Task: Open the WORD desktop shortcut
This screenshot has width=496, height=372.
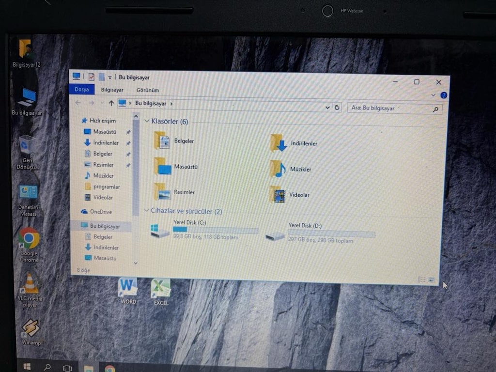Action: (128, 291)
